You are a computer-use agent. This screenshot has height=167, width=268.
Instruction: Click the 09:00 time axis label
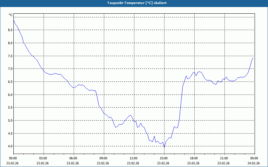tap(104, 158)
